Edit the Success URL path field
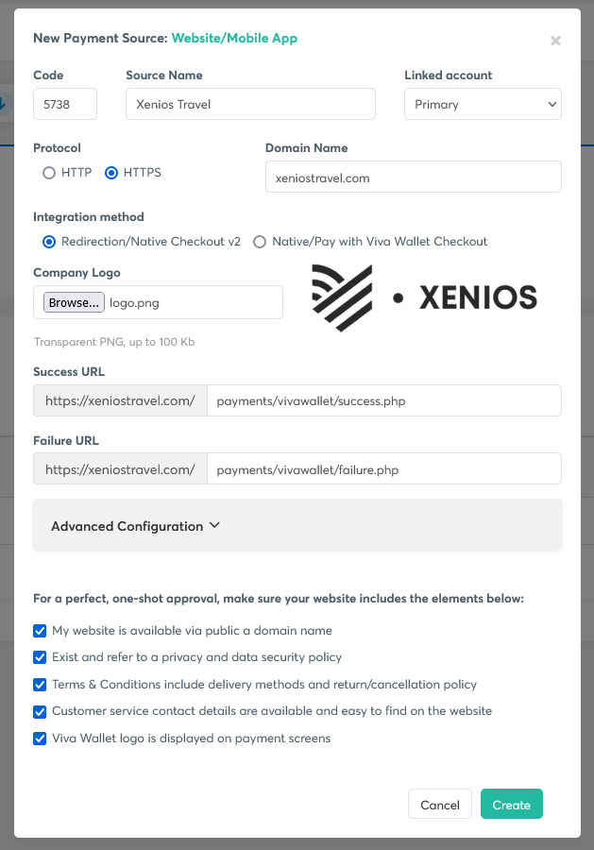This screenshot has height=850, width=594. (x=383, y=400)
